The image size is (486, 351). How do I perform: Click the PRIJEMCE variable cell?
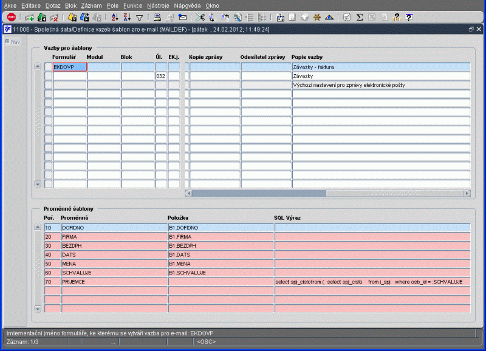[x=114, y=282]
